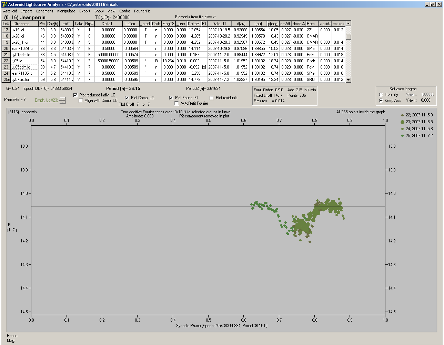This screenshot has height=345, width=444.
Task: Click the LCfilename column header
Action: tap(24, 24)
